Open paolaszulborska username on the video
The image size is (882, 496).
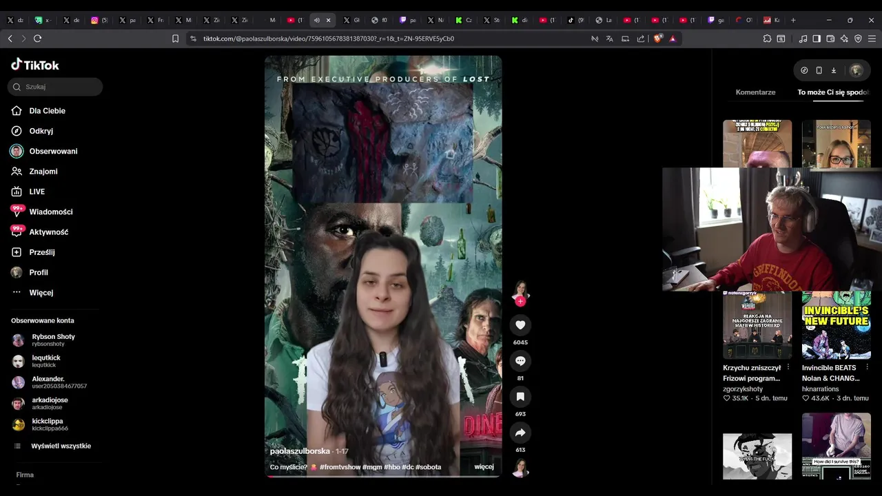pos(300,451)
